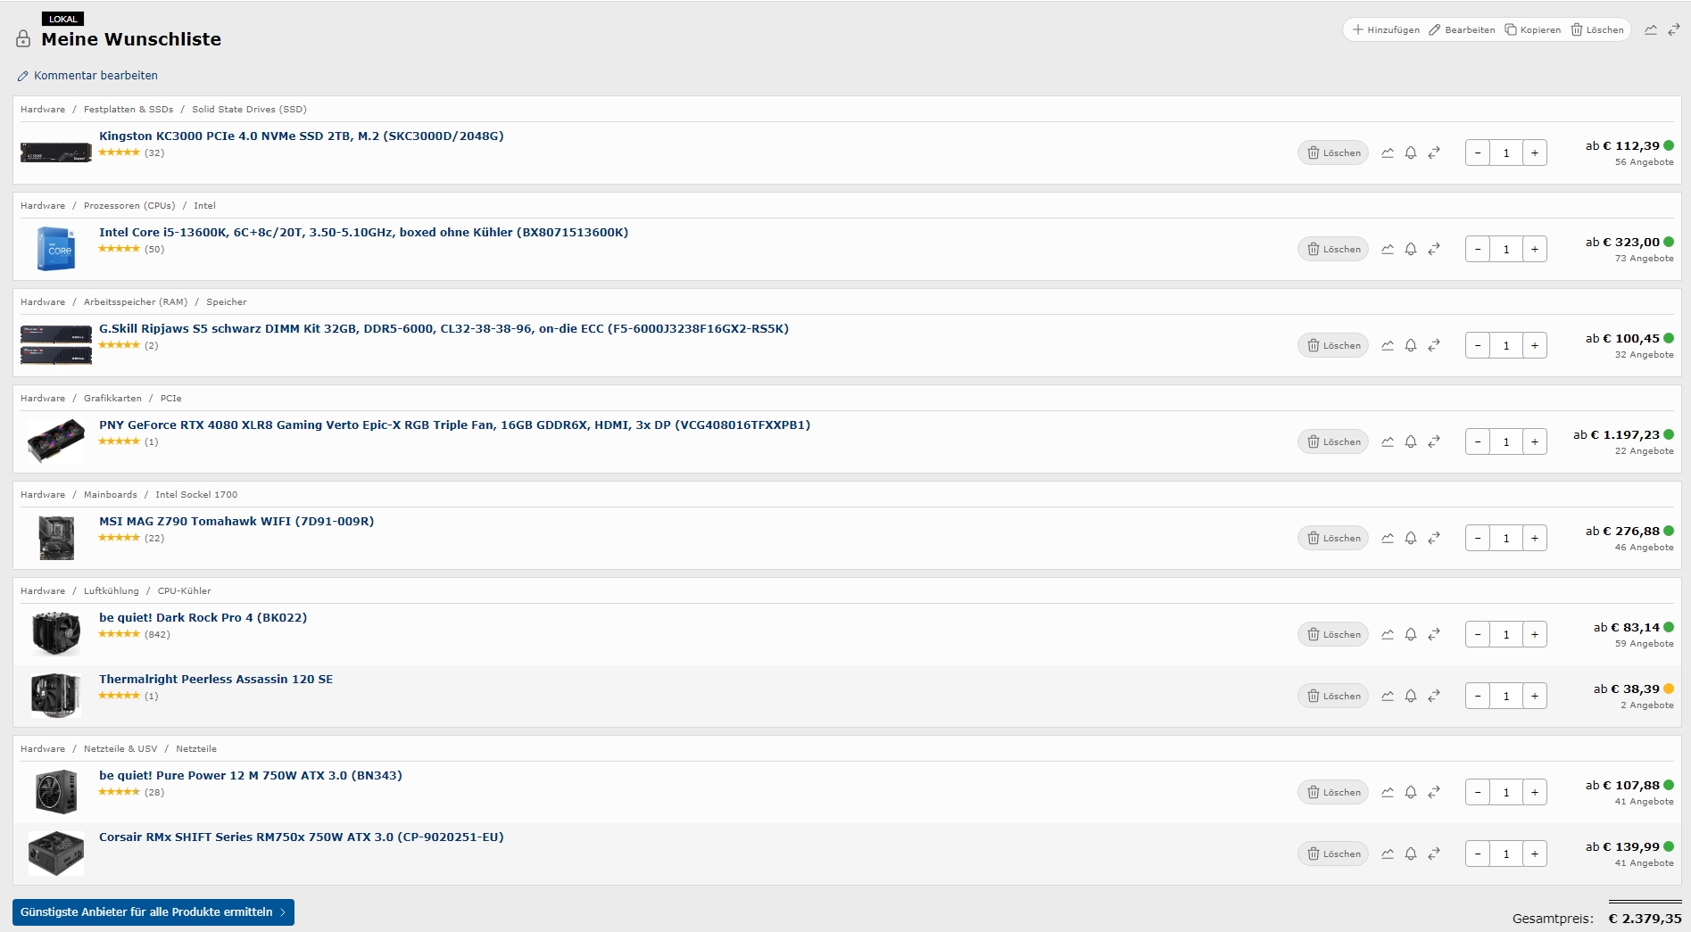Increase quantity of Corsair RMx SHIFT RM750x
Image resolution: width=1691 pixels, height=932 pixels.
(x=1535, y=854)
